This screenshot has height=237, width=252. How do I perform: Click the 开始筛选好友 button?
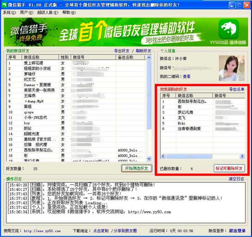tap(137, 168)
